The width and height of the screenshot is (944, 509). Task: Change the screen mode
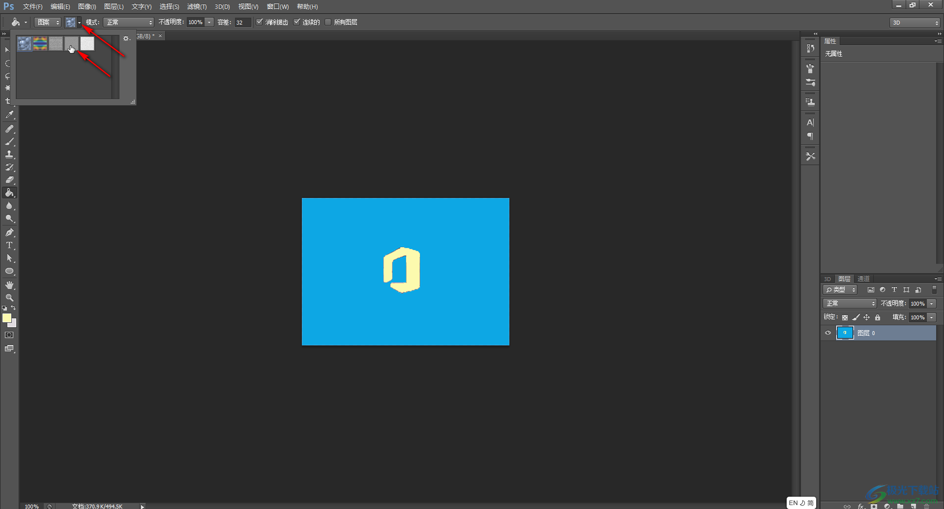pyautogui.click(x=9, y=348)
